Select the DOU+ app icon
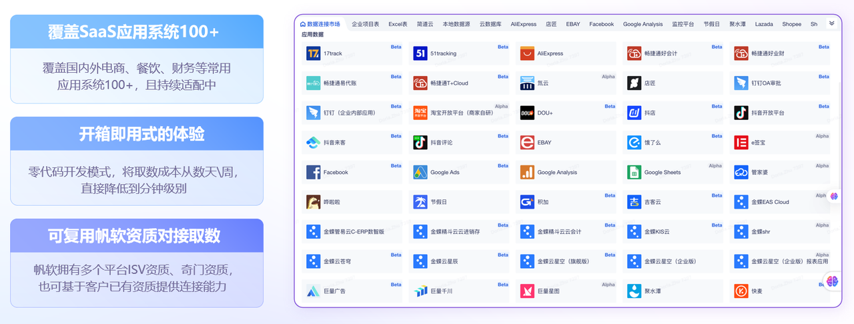This screenshot has height=324, width=854. (x=527, y=113)
